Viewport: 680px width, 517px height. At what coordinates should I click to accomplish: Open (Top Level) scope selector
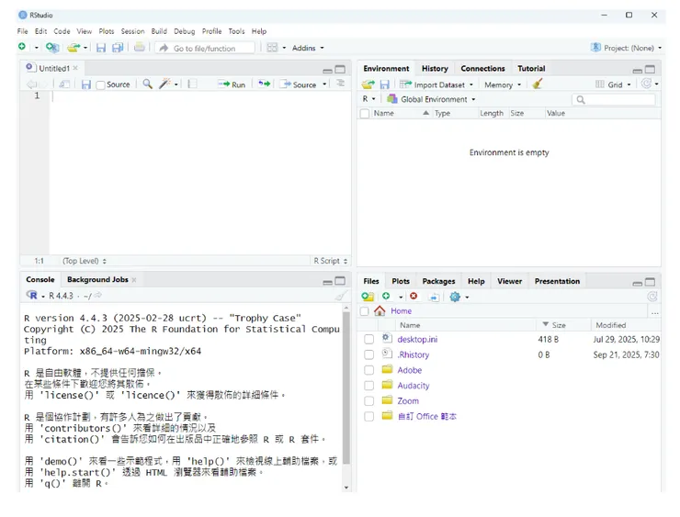(x=85, y=261)
